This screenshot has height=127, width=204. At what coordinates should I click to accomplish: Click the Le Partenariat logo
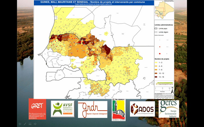pos(118,110)
